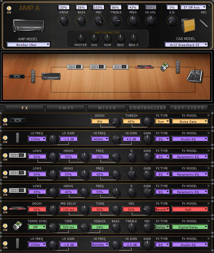Toggle ON switch for Studio EQ 400Hz row
This screenshot has width=214, height=253.
click(5, 138)
